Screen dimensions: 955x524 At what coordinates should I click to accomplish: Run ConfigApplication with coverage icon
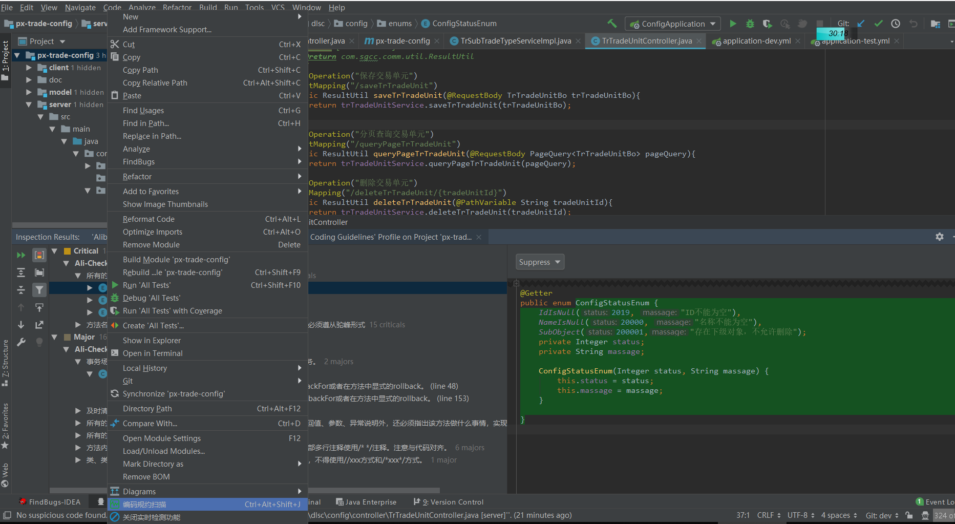(767, 24)
